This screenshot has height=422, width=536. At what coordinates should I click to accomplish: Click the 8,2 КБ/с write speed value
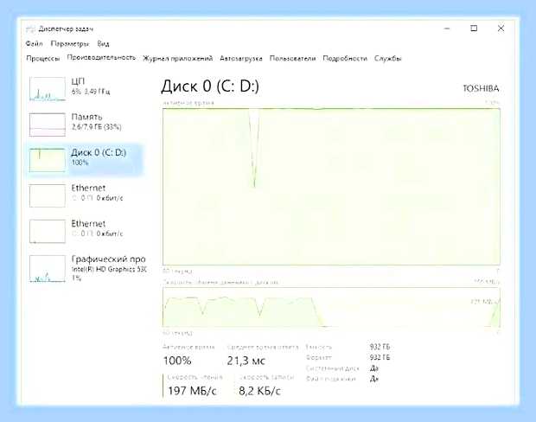point(260,391)
